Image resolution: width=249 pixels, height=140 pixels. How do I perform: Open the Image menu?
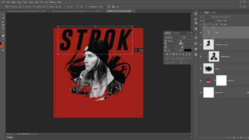click(x=13, y=2)
